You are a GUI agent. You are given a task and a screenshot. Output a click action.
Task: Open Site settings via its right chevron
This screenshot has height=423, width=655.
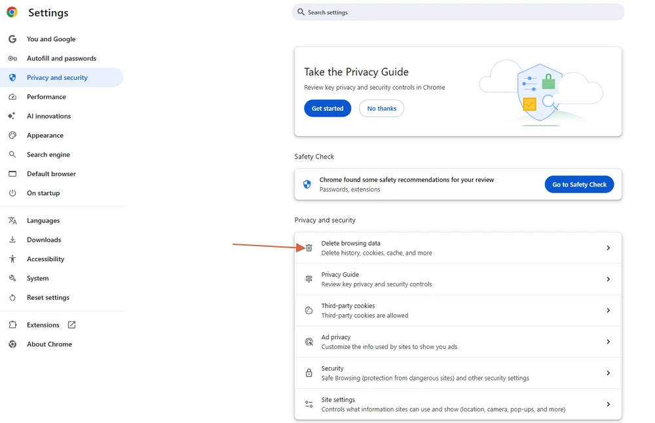(608, 404)
